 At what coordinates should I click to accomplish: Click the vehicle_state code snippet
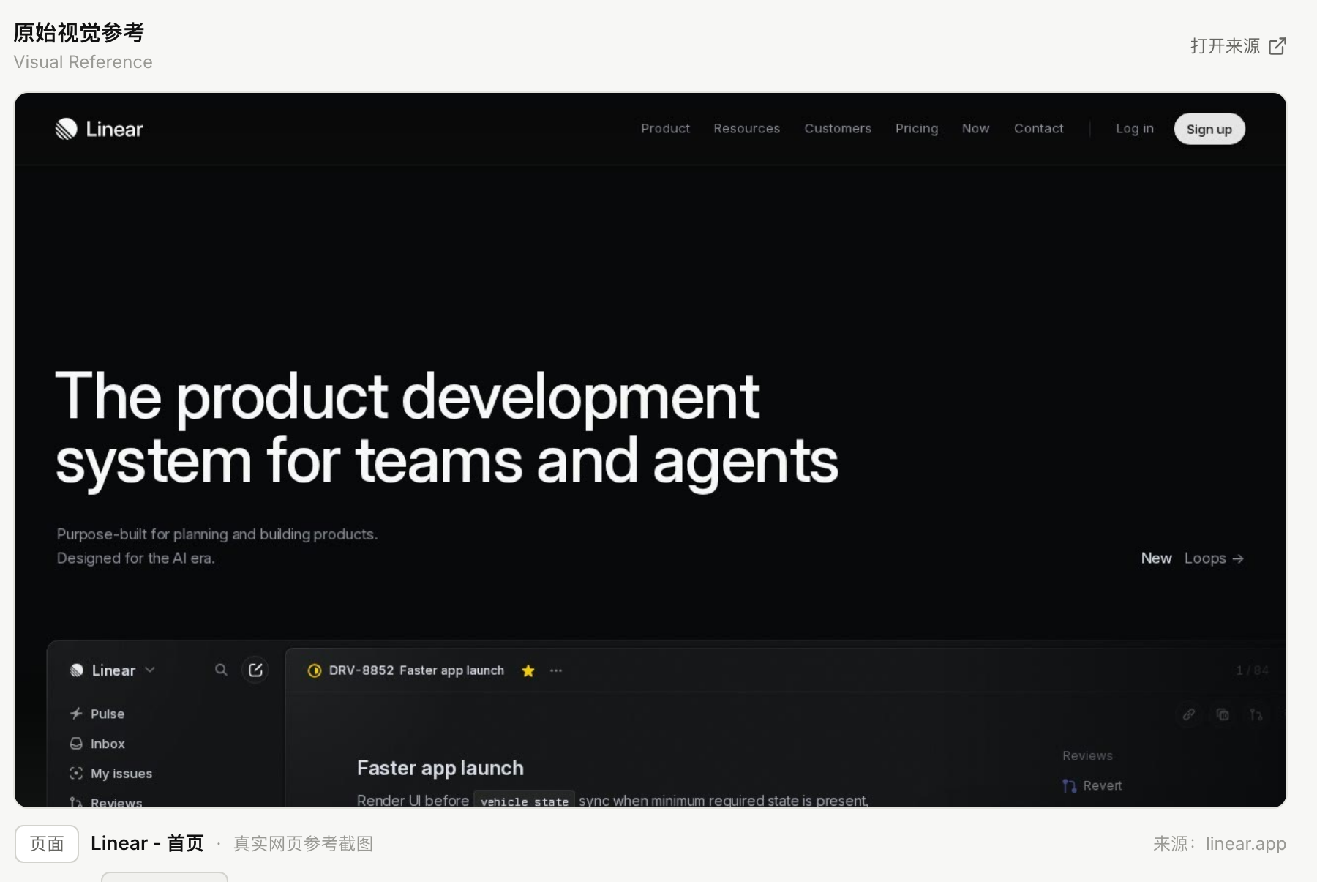pyautogui.click(x=524, y=801)
